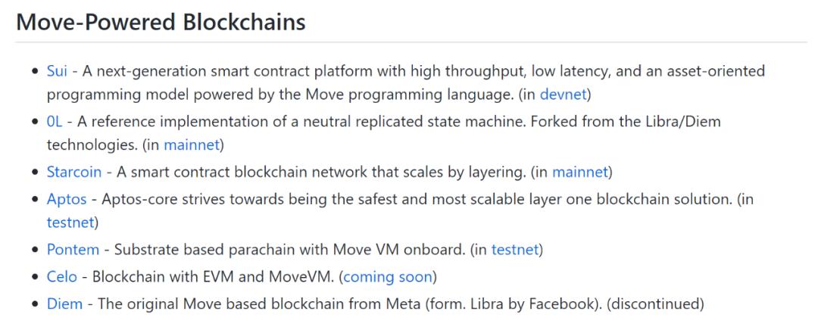Viewport: 818px width, 330px height.
Task: Click testnet link in the Pontem entry
Action: [517, 249]
